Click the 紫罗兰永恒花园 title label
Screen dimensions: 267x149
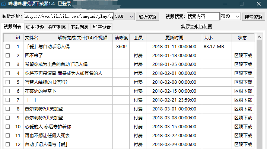(x=197, y=27)
